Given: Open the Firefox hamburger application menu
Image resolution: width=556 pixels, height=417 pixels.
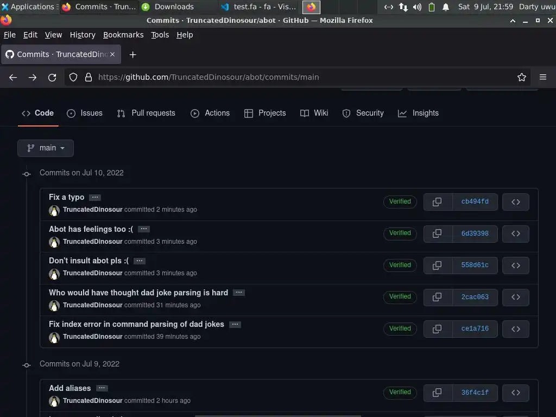Looking at the screenshot, I should (542, 77).
